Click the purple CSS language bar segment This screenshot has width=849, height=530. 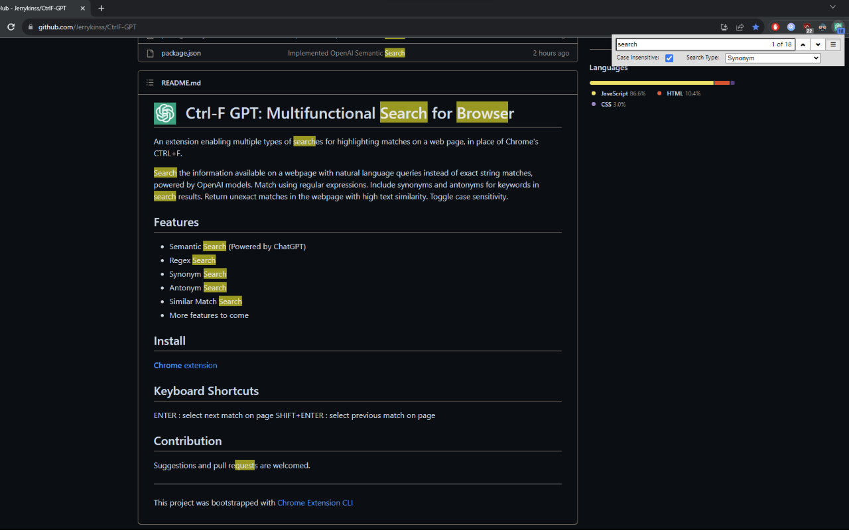pos(732,83)
